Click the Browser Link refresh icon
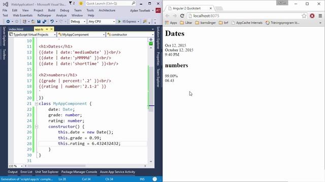Image resolution: width=325 pixels, height=182 pixels. [x=145, y=21]
